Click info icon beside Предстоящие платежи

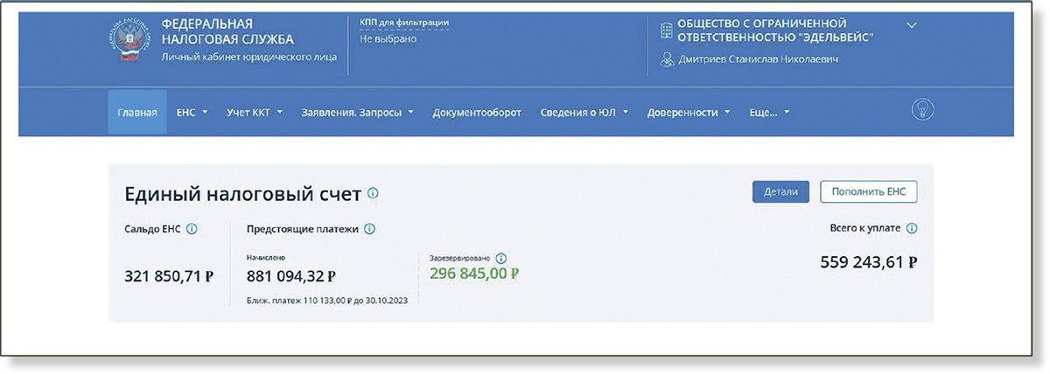point(369,229)
